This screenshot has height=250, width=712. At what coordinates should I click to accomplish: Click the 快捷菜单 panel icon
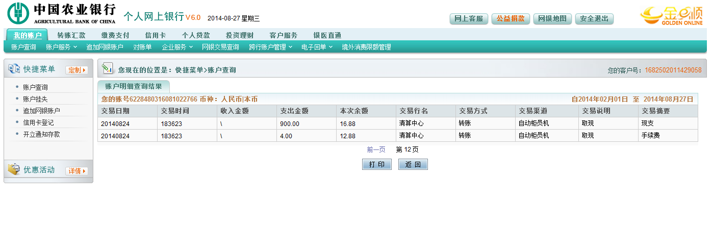tap(14, 69)
